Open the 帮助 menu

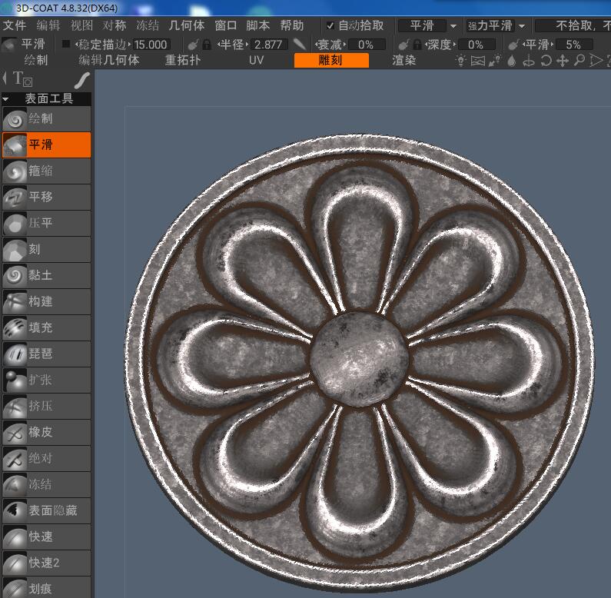tap(292, 25)
